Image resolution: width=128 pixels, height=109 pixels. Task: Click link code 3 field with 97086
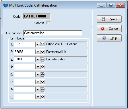25,59
